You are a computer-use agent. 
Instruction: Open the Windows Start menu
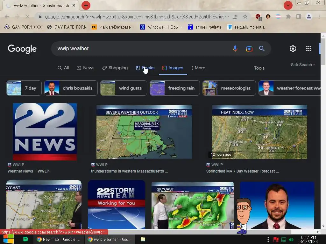pos(9,239)
